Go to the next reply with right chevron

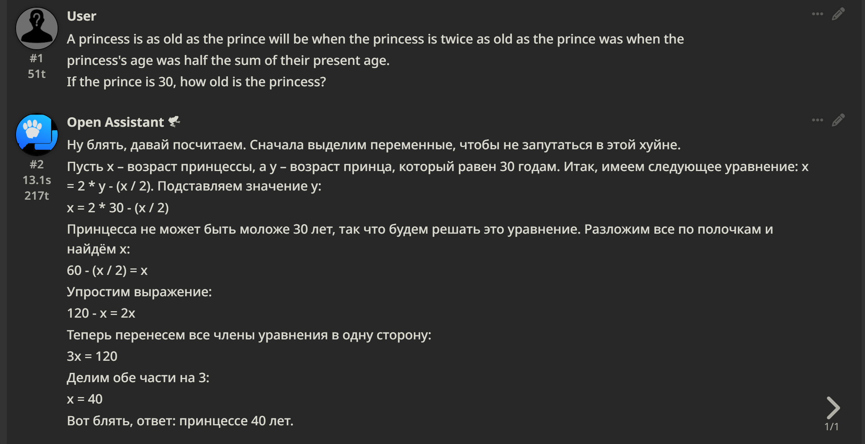(x=833, y=407)
